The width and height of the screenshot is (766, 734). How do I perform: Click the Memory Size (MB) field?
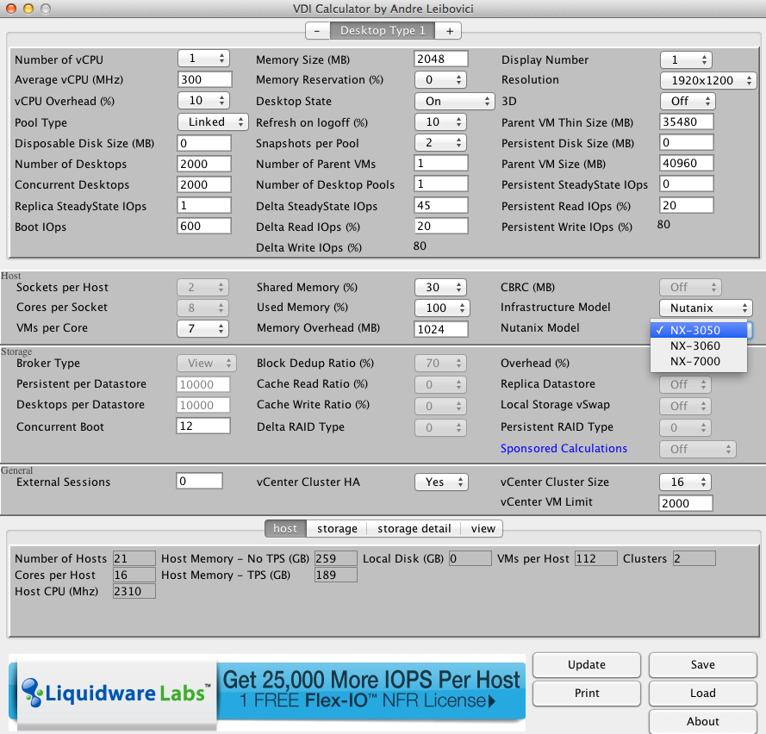tap(440, 59)
